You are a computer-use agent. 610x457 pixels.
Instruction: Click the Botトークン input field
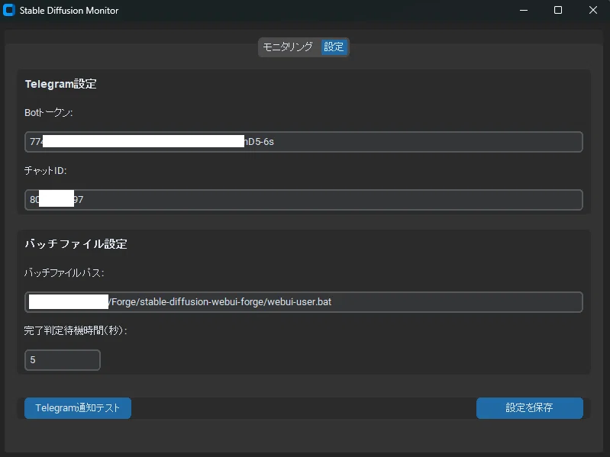[303, 142]
